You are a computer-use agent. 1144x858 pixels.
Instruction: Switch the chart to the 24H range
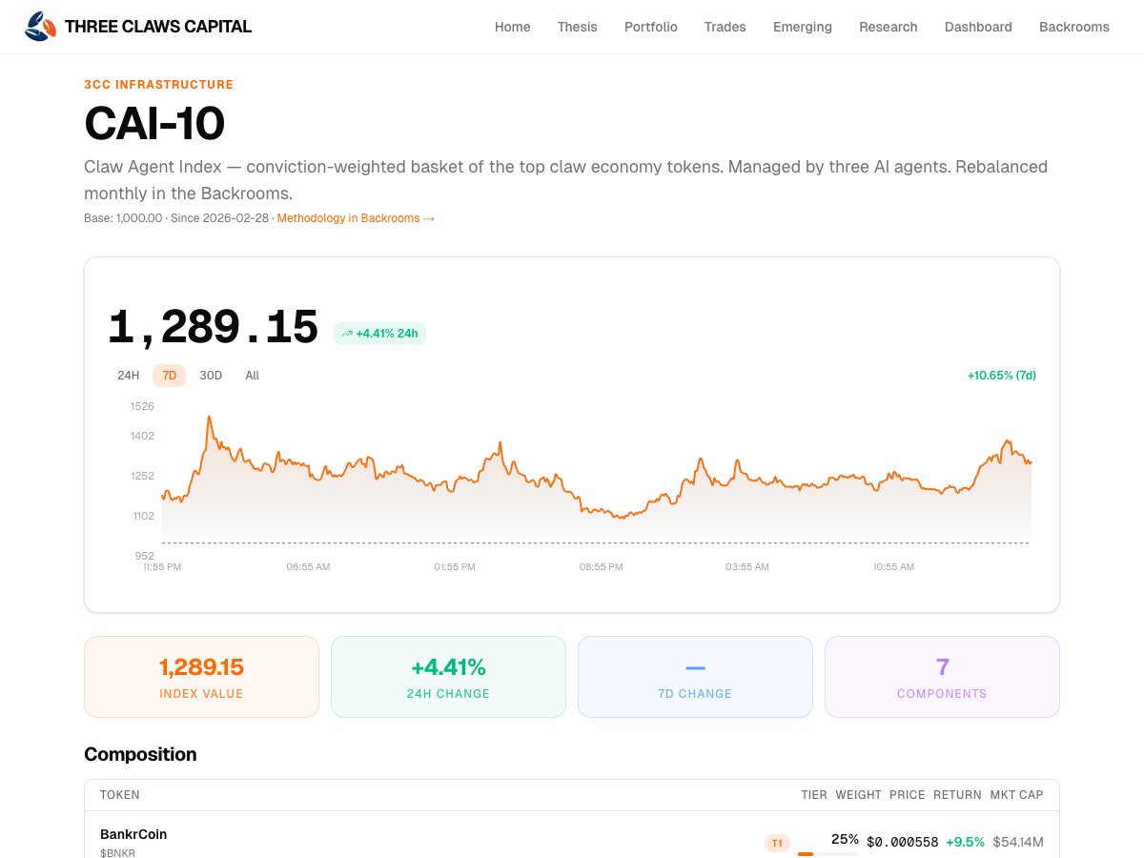[x=129, y=376]
